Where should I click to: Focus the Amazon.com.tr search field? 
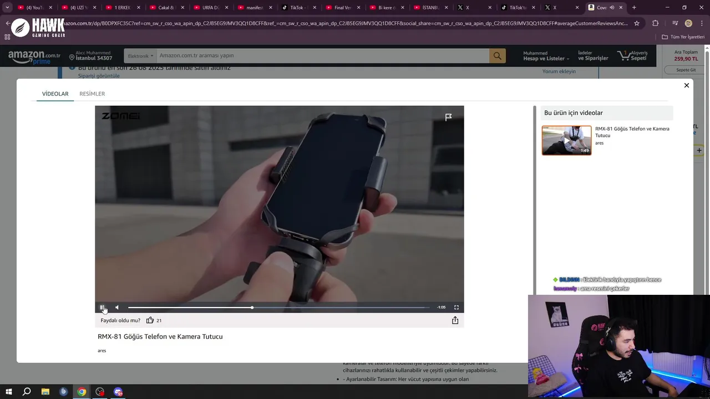point(323,56)
